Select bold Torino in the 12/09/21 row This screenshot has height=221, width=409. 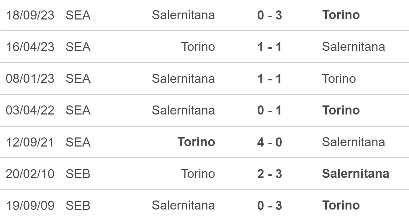coord(196,142)
